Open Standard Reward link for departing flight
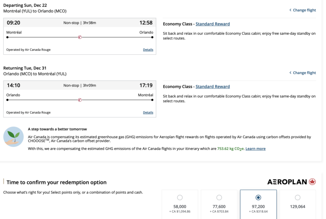This screenshot has width=326, height=219. click(212, 24)
